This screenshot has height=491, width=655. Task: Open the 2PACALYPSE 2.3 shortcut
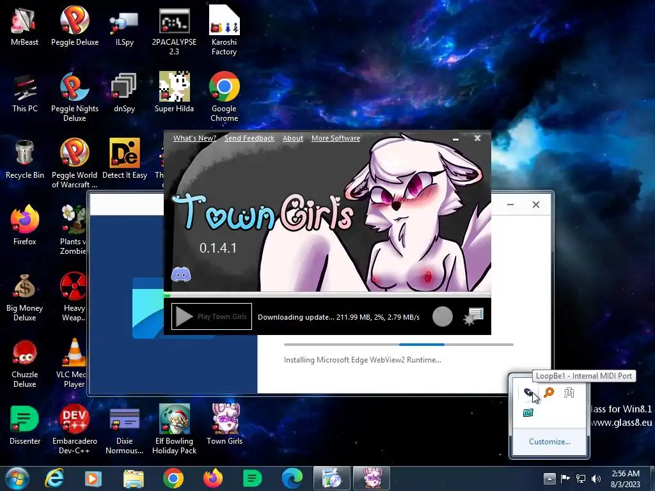pyautogui.click(x=174, y=31)
